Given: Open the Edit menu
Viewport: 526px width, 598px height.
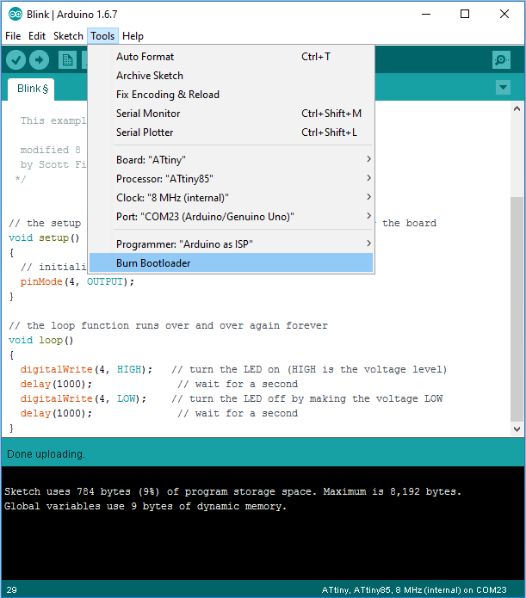Looking at the screenshot, I should click(37, 36).
